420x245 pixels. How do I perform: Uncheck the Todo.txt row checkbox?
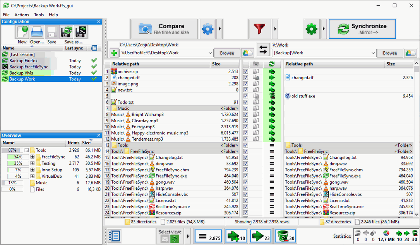[246, 102]
